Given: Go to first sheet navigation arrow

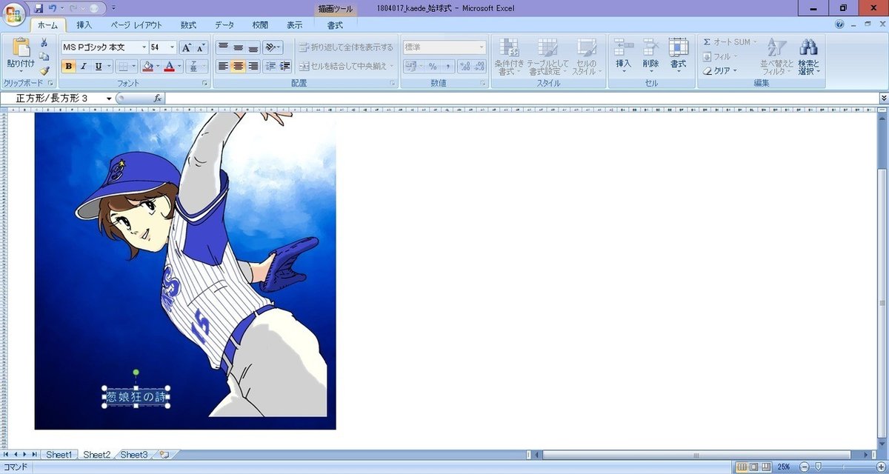Looking at the screenshot, I should pos(7,454).
